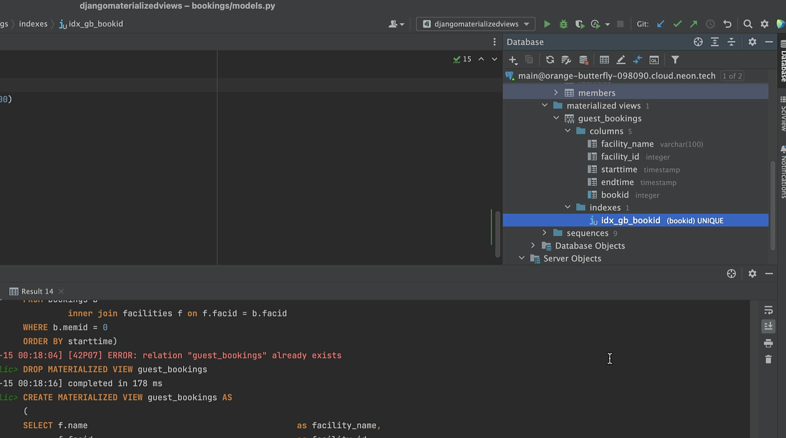Click the profiler run icon
The height and width of the screenshot is (438, 786).
(x=596, y=24)
